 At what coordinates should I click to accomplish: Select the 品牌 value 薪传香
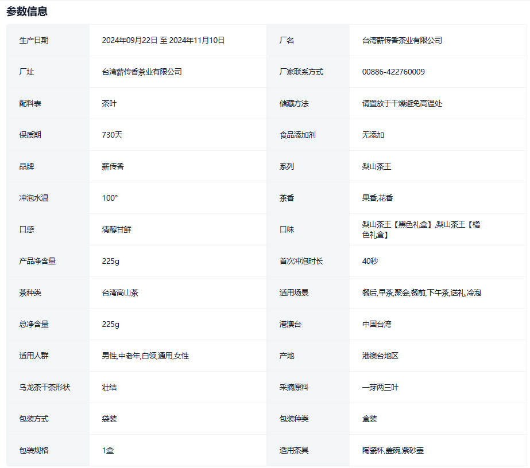(113, 166)
